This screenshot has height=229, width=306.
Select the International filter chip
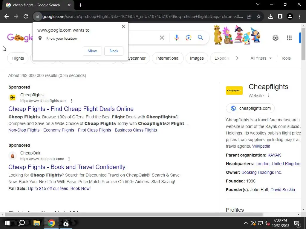168,58
